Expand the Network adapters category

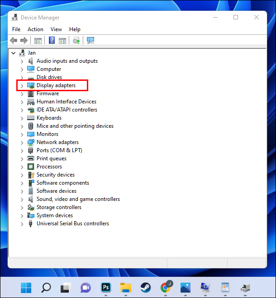(22, 143)
